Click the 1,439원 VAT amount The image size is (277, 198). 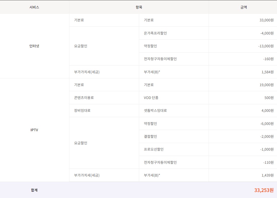point(267,175)
